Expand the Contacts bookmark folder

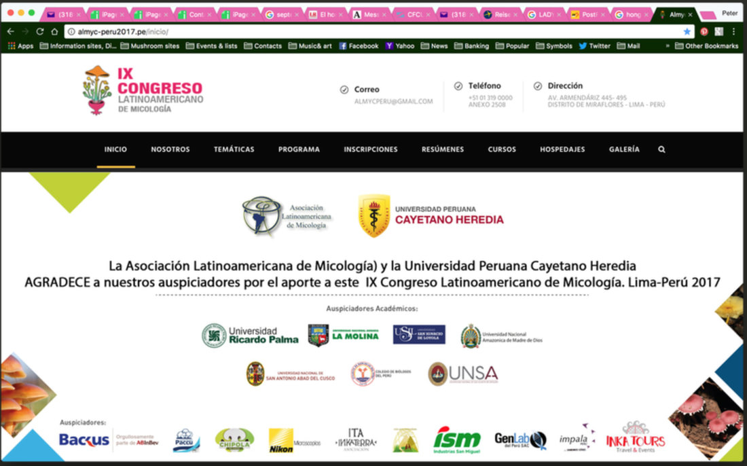pyautogui.click(x=263, y=46)
